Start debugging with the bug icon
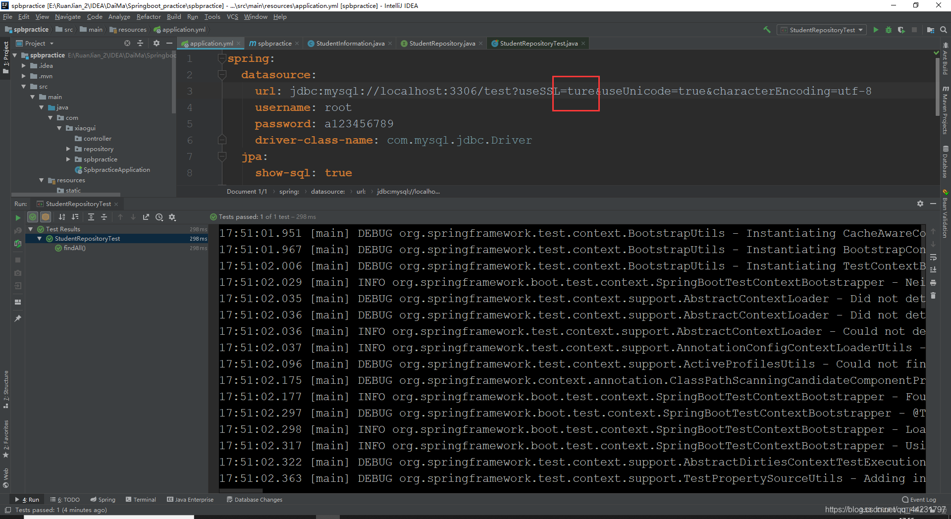Image resolution: width=951 pixels, height=519 pixels. (889, 30)
